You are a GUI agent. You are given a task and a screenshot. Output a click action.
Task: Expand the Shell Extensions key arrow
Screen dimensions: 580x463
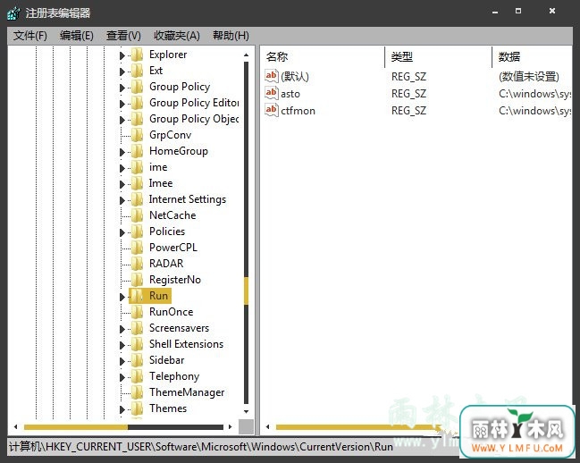[x=122, y=345]
